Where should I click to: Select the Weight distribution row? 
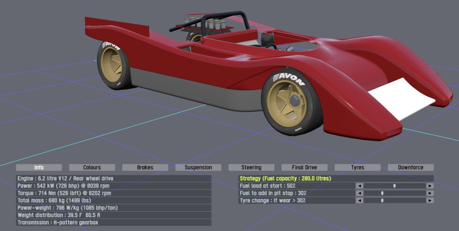113,215
